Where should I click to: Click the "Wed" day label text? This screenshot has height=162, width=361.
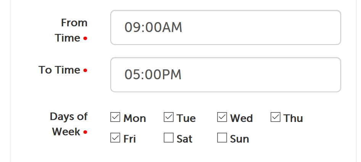[242, 119]
